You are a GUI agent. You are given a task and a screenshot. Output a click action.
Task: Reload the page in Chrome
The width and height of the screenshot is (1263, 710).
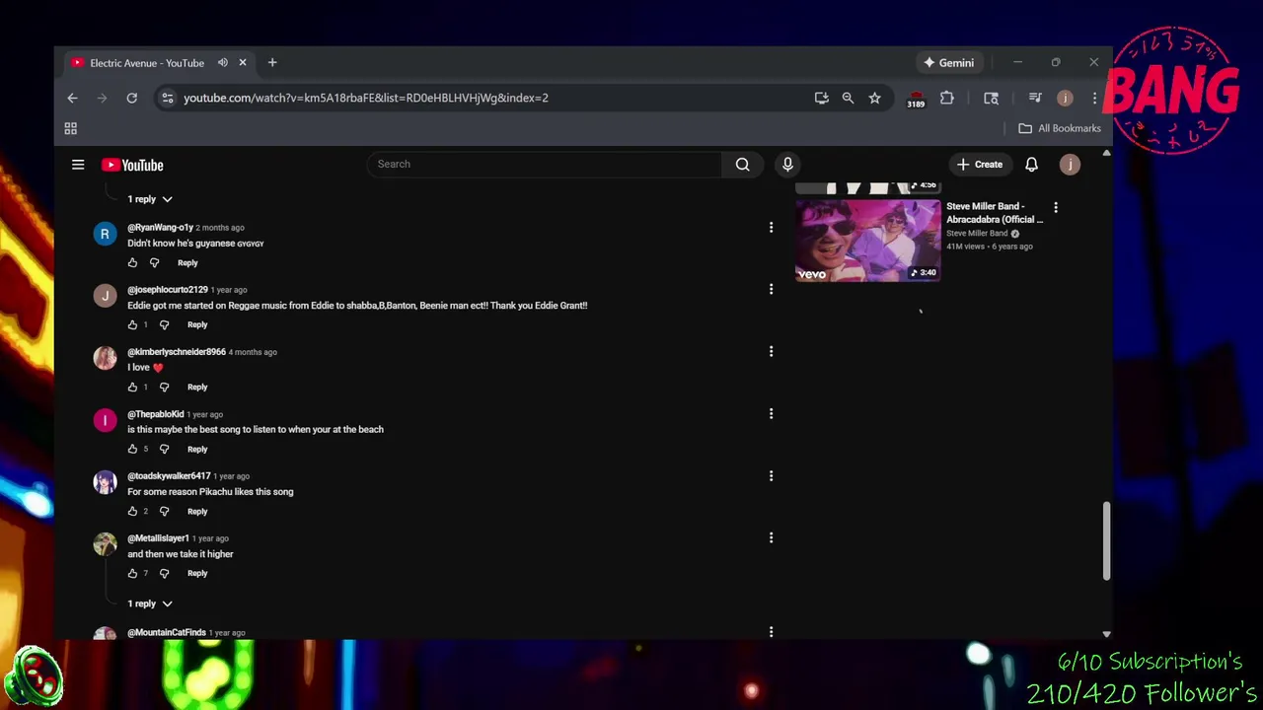click(131, 98)
